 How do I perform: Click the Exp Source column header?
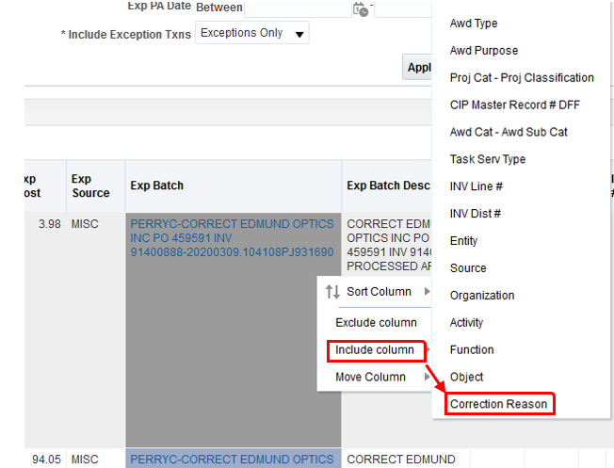pos(90,186)
